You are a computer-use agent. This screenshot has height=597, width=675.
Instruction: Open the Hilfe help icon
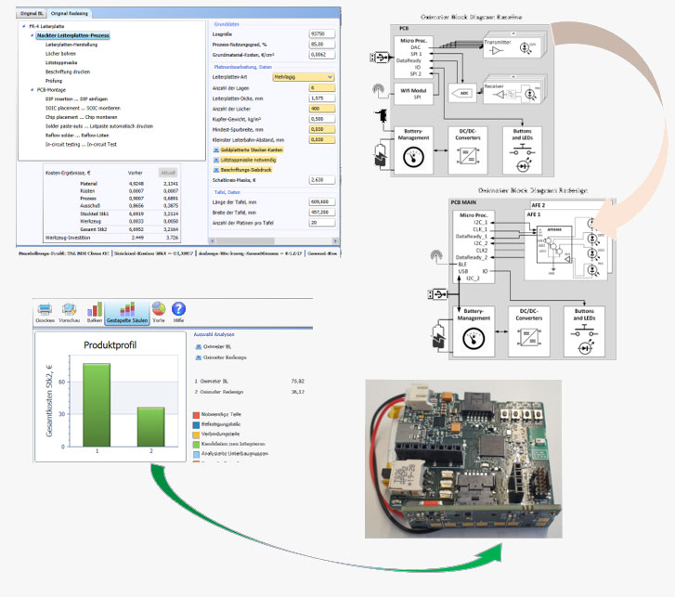pos(180,311)
